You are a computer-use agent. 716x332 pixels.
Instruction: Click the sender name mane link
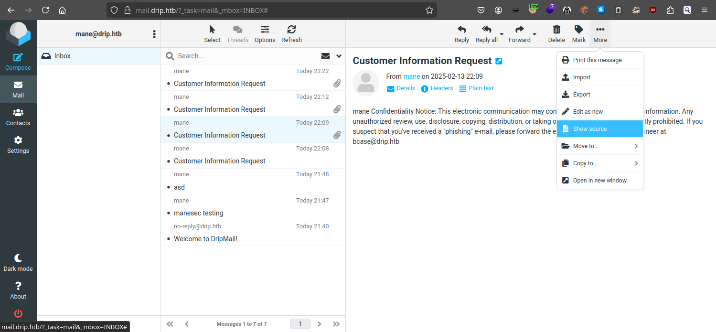click(x=411, y=76)
